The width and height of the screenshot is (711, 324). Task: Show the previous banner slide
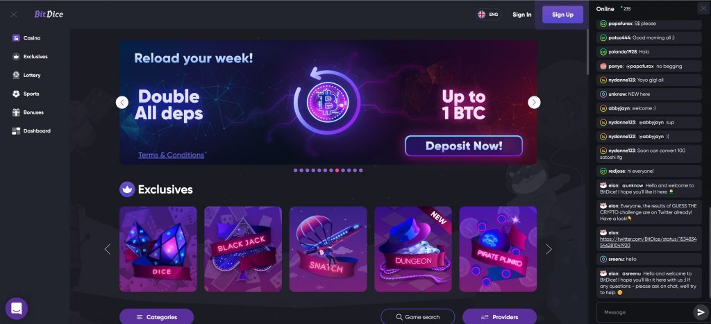click(x=122, y=103)
